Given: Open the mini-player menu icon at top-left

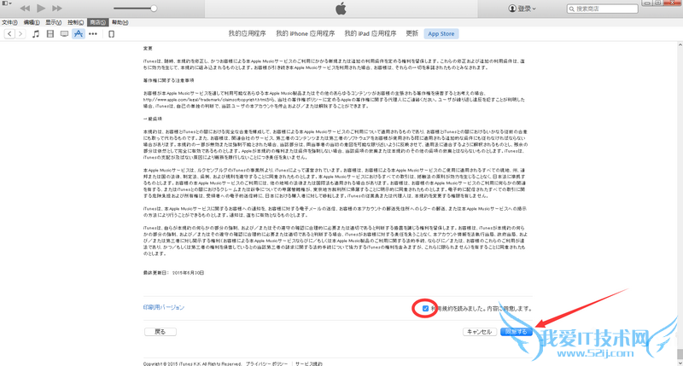Looking at the screenshot, I should pos(7,3).
